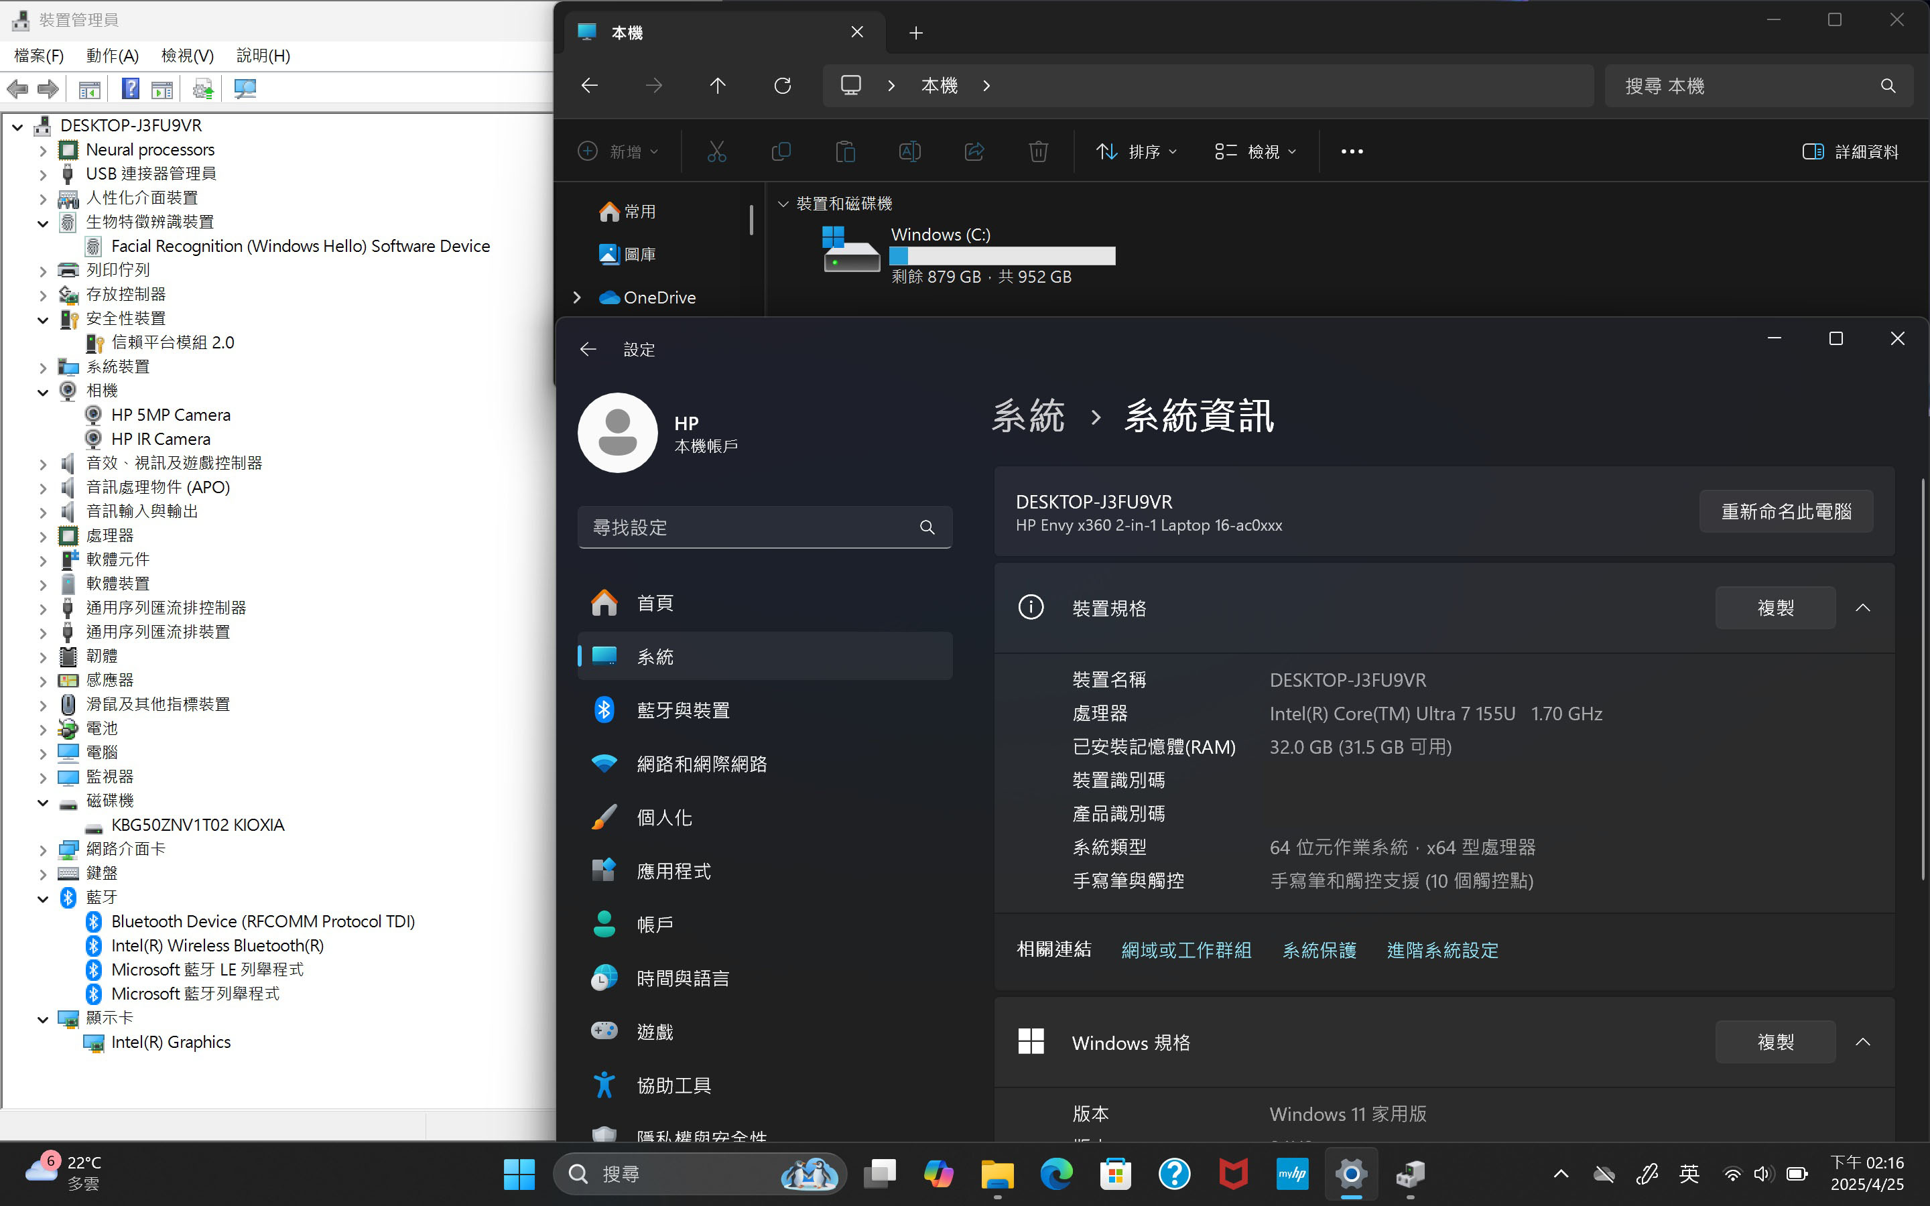Open 進階系統設定 link

coord(1443,950)
